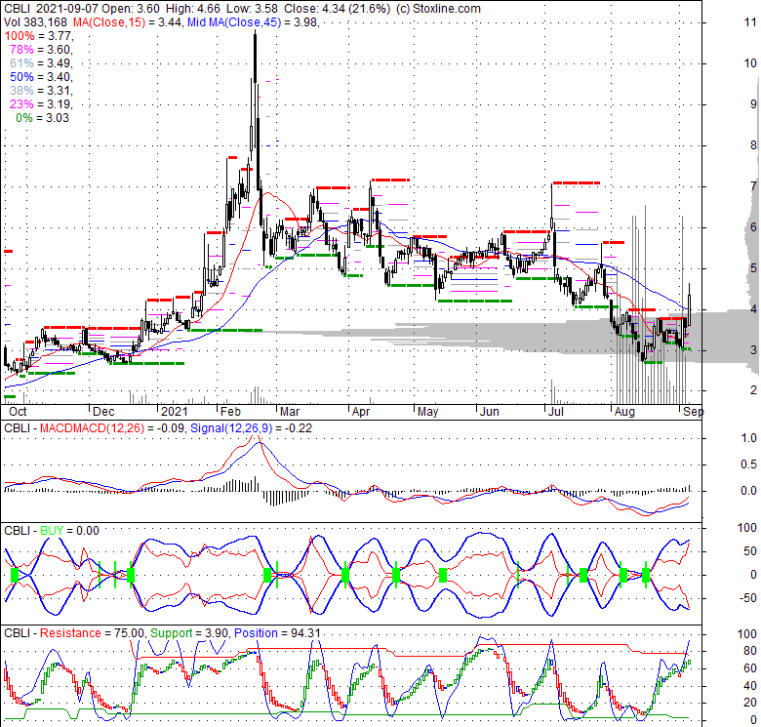Click the CBLI - BUY = 0.00 label
This screenshot has width=761, height=727.
[x=52, y=531]
